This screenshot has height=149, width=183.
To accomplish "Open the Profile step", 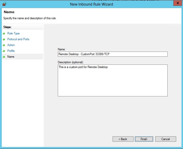I will pyautogui.click(x=11, y=51).
